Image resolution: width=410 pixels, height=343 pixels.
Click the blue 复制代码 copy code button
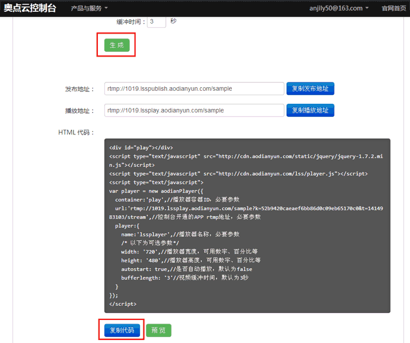click(122, 330)
